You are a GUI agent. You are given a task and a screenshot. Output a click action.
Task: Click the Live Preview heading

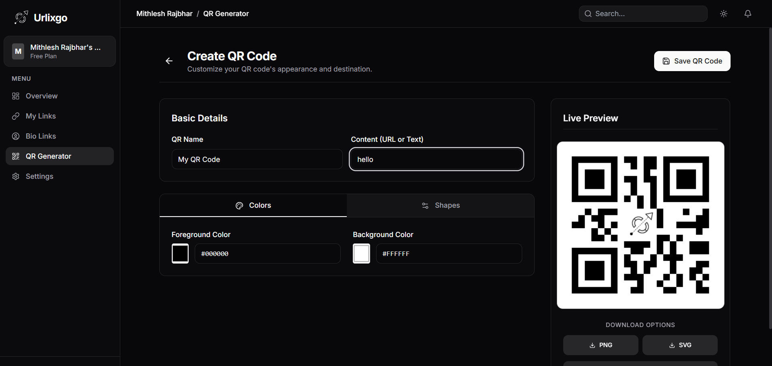click(x=590, y=118)
